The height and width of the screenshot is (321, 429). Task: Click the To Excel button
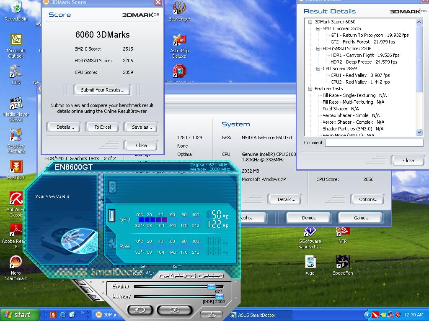(x=103, y=127)
